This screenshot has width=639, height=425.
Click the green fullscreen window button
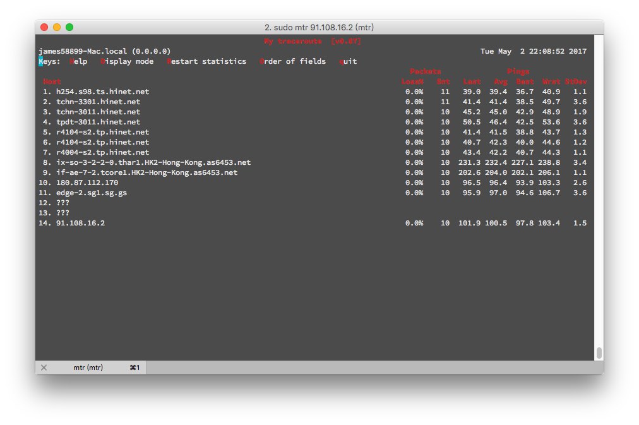[x=69, y=27]
